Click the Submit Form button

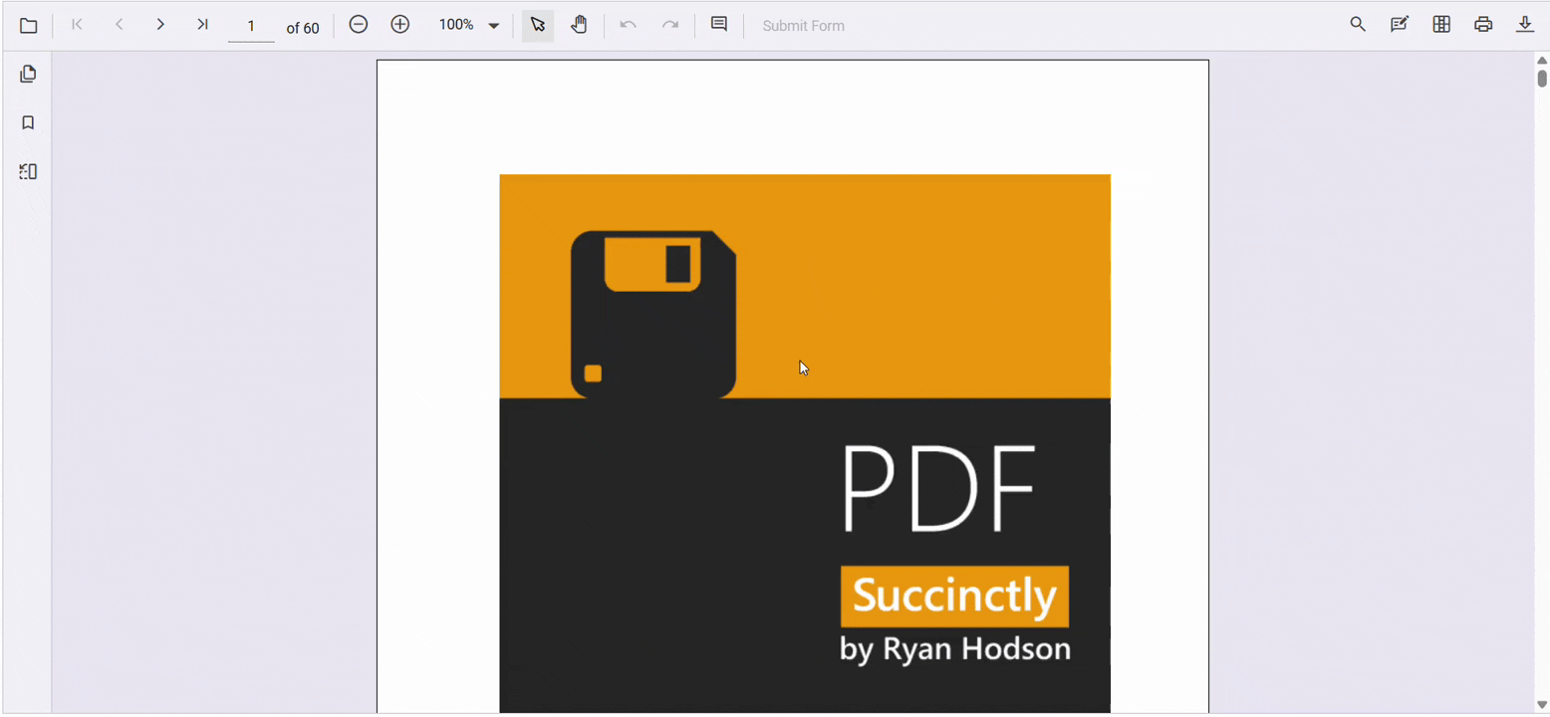(803, 25)
